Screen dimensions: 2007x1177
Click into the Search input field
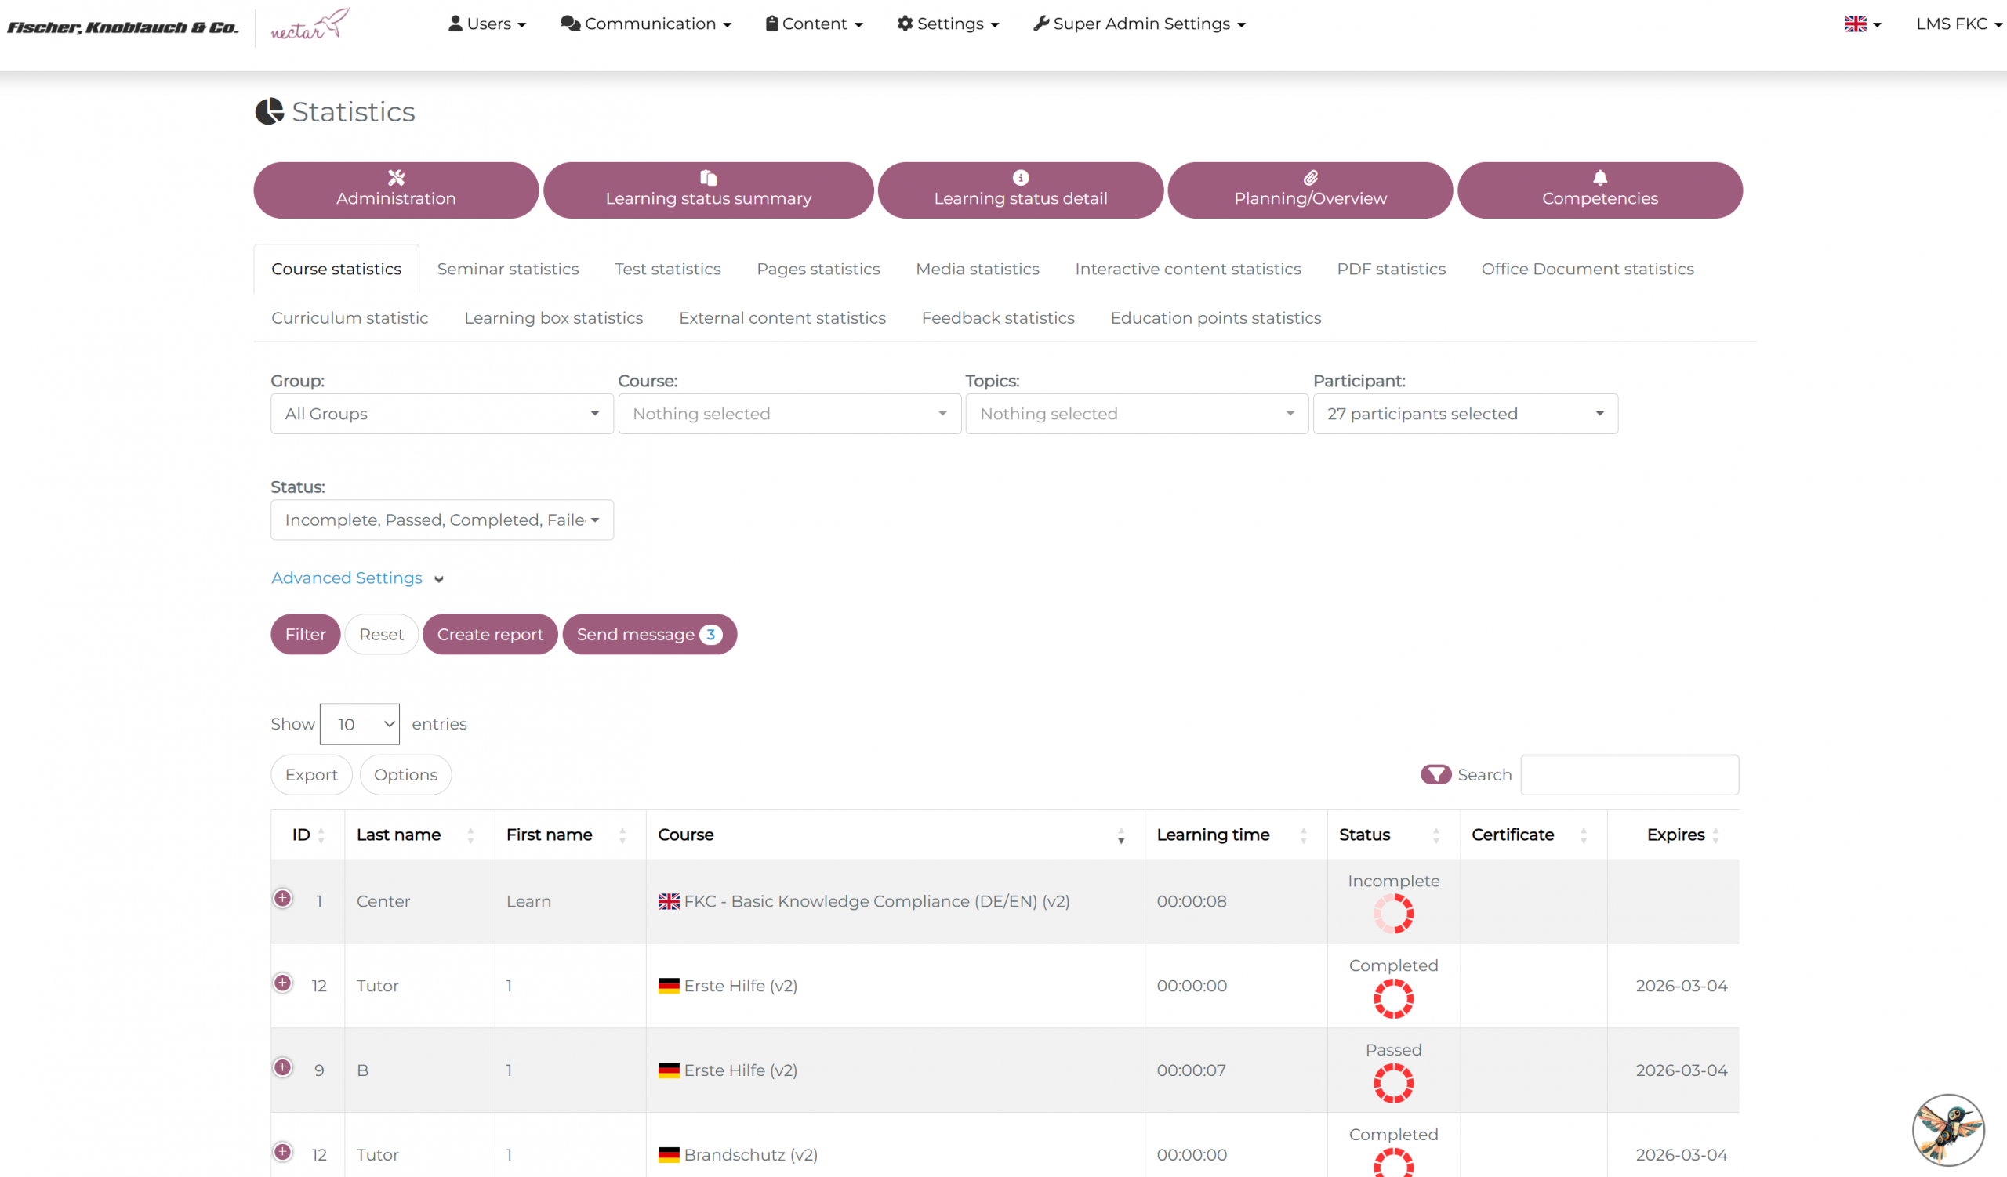pyautogui.click(x=1628, y=774)
